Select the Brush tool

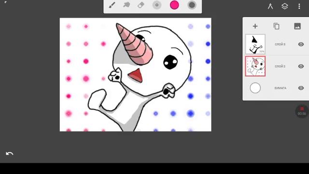(112, 5)
